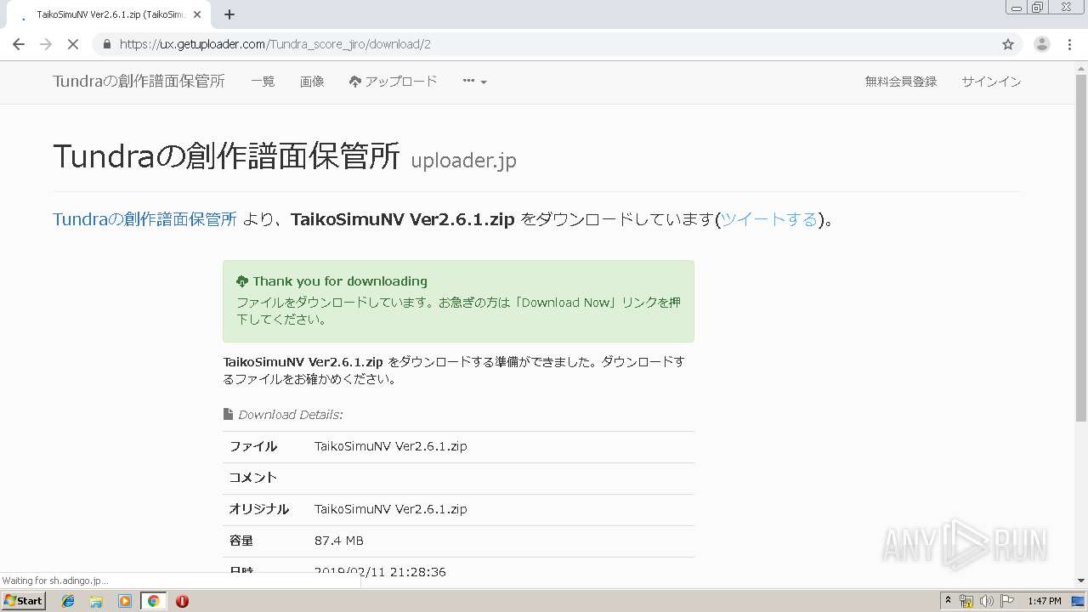Image resolution: width=1088 pixels, height=612 pixels.
Task: Switch to Chrome in the taskbar
Action: (x=153, y=601)
